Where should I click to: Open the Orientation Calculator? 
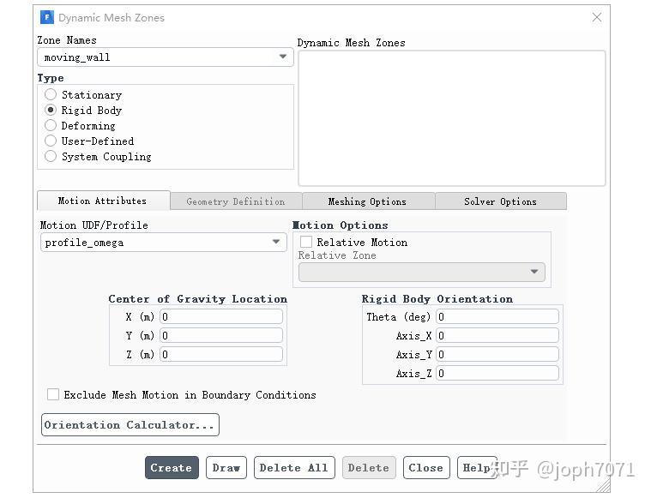pos(130,424)
